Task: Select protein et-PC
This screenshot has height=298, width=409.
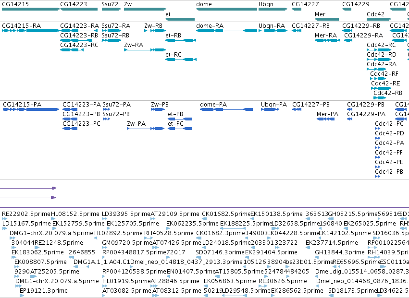Action: coord(180,129)
